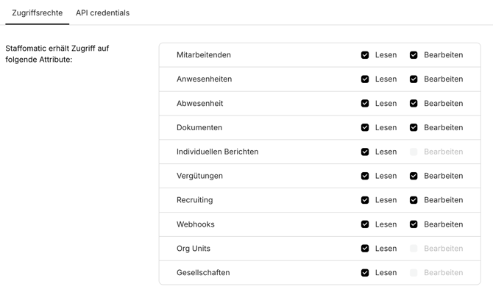Click the disabled Bearbeiten checkbox for Gesellschaften
493x295 pixels.
(x=414, y=273)
